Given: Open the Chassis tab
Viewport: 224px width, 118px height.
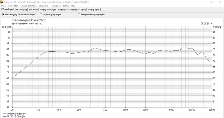Looking at the screenshot, I should 83,10.
